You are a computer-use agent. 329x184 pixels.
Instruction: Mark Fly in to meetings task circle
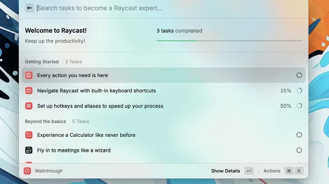299,150
